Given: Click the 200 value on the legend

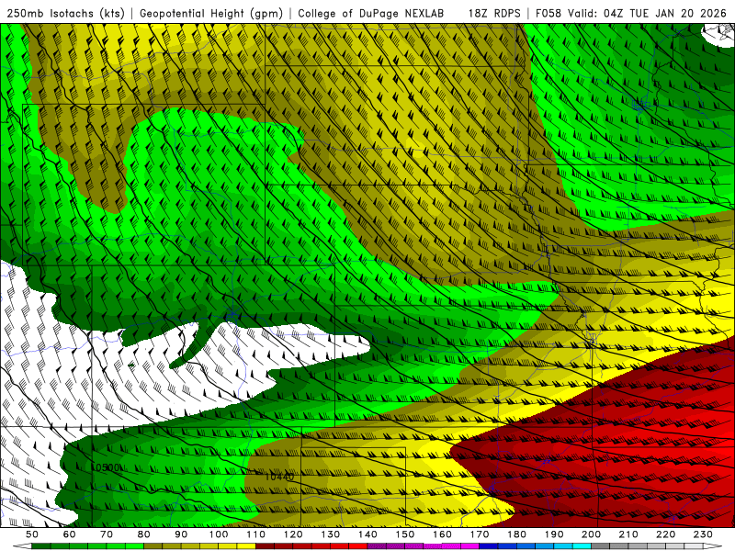Looking at the screenshot, I should pyautogui.click(x=592, y=534).
